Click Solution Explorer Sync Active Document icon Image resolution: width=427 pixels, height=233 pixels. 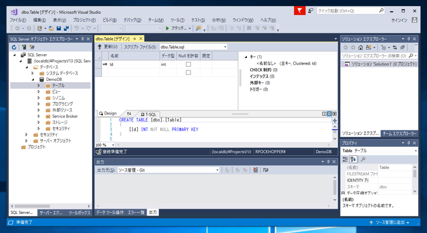coord(395,48)
